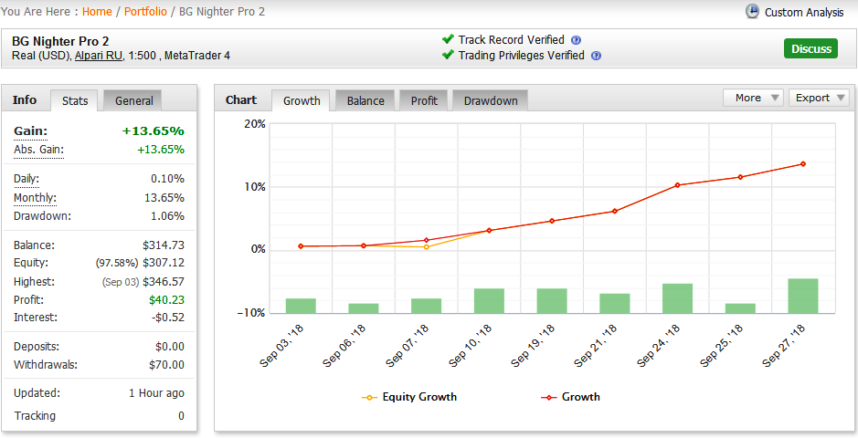This screenshot has width=858, height=438.
Task: Click the $70.00 Withdrawals value
Action: 166,365
